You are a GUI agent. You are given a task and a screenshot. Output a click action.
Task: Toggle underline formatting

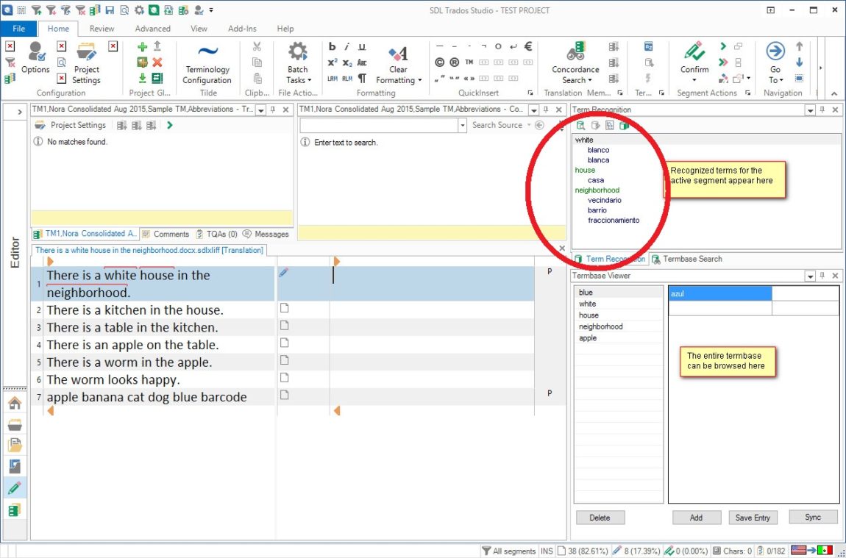362,47
